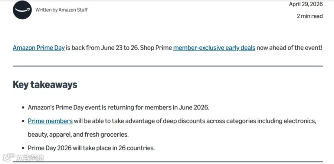Click the beauty, apparel, and fresh groceries line
Screen dimensions: 334x164
(78, 134)
